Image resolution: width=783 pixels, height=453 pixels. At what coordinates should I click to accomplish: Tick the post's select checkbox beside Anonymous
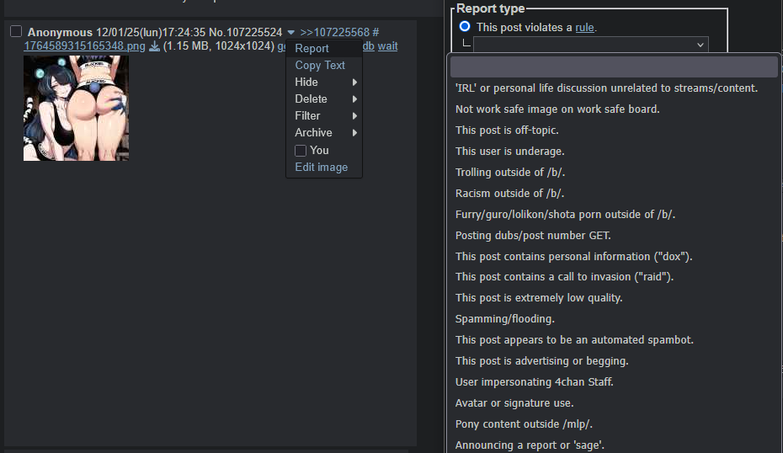click(x=16, y=32)
